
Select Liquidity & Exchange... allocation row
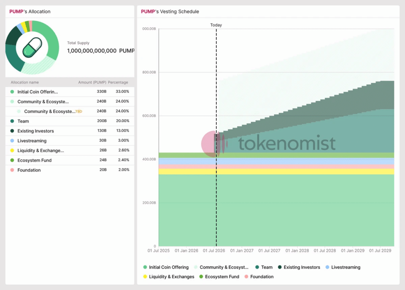(x=70, y=151)
